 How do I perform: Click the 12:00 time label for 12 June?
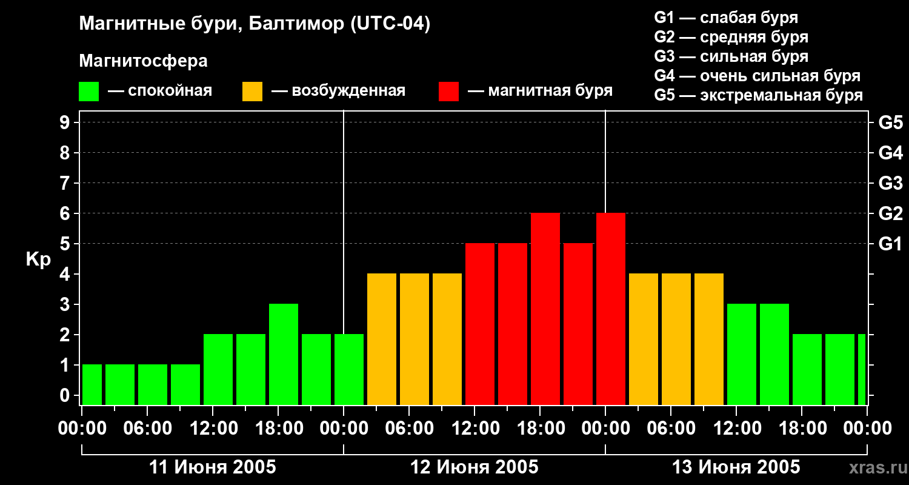point(474,429)
